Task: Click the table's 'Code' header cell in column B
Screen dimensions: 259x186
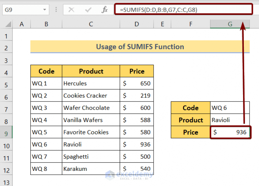Action: tap(46, 71)
